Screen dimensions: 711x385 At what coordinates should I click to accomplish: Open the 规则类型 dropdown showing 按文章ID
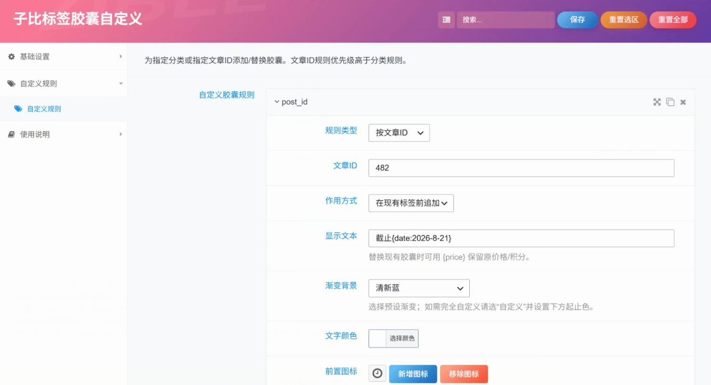(x=399, y=133)
